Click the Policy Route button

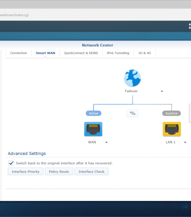59,172
